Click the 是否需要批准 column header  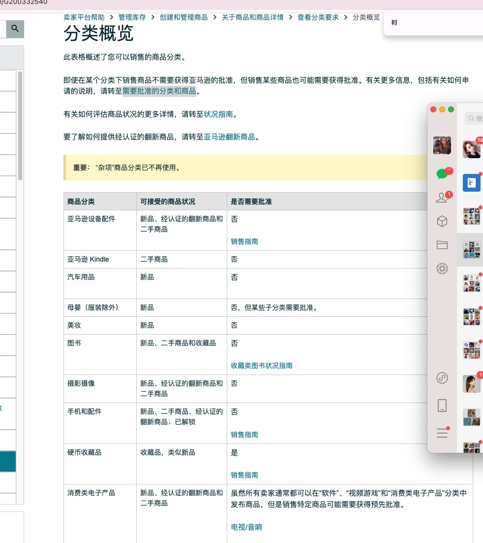[327, 202]
